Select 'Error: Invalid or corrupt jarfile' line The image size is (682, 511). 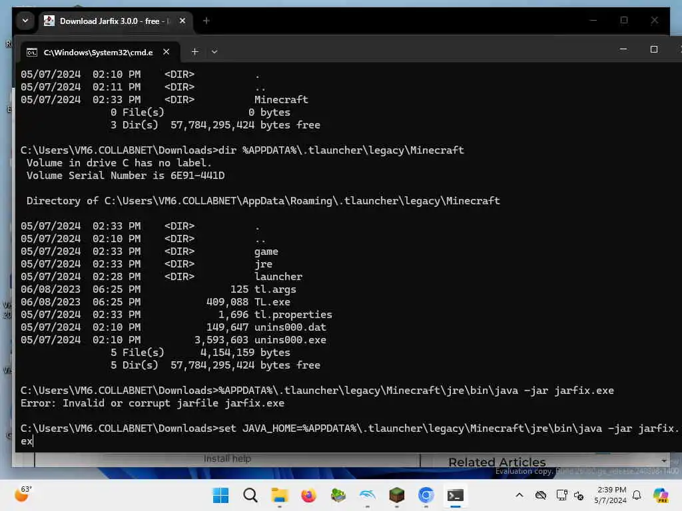pyautogui.click(x=153, y=403)
